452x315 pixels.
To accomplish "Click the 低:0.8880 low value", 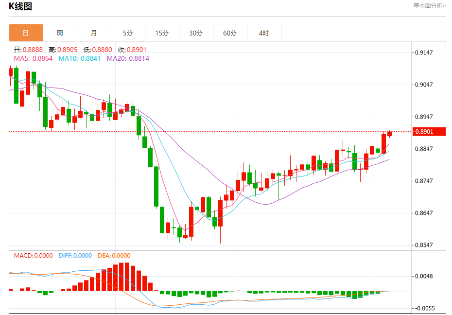I will [97, 50].
